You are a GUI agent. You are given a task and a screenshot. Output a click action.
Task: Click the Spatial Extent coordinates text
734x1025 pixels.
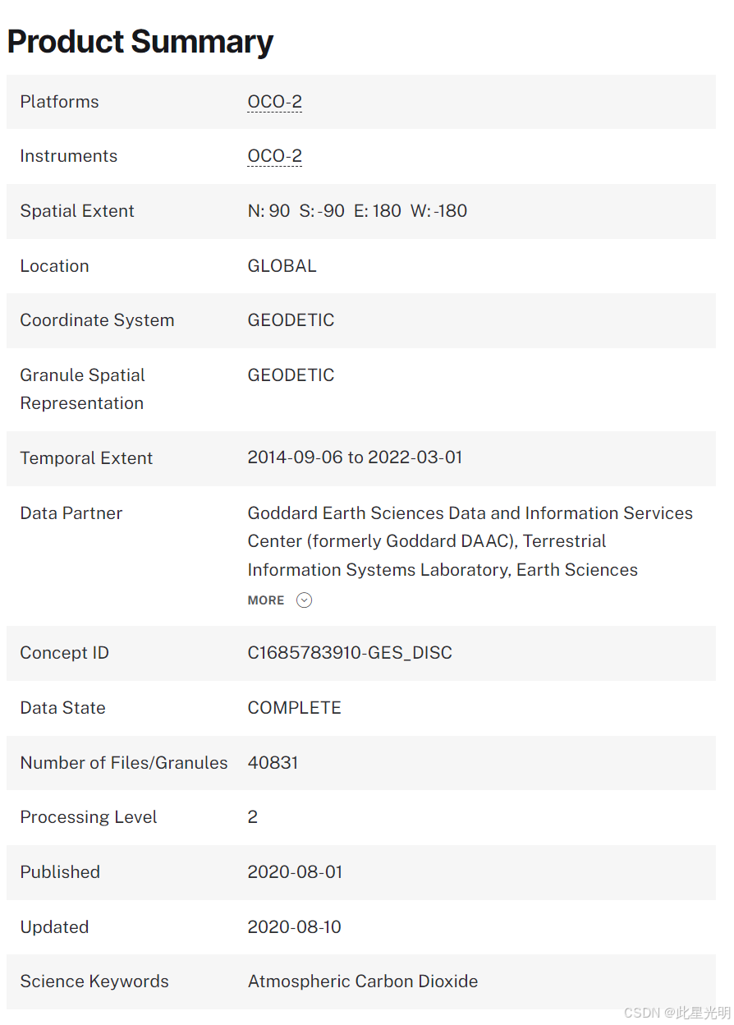pos(357,211)
